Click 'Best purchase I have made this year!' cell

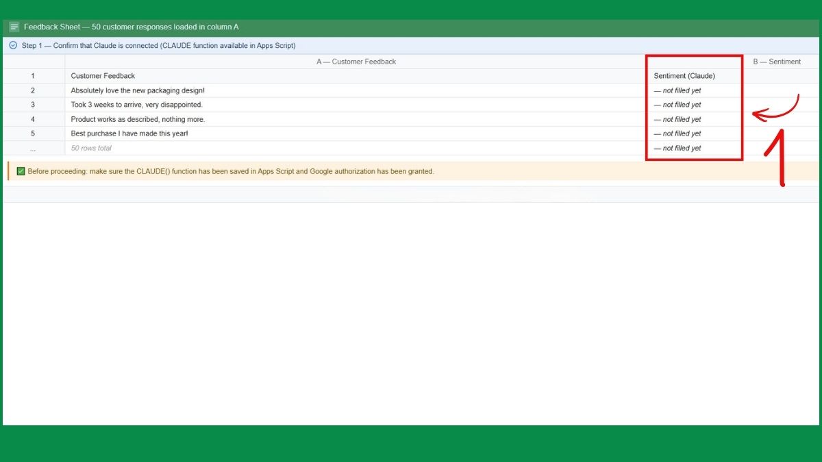(356, 133)
